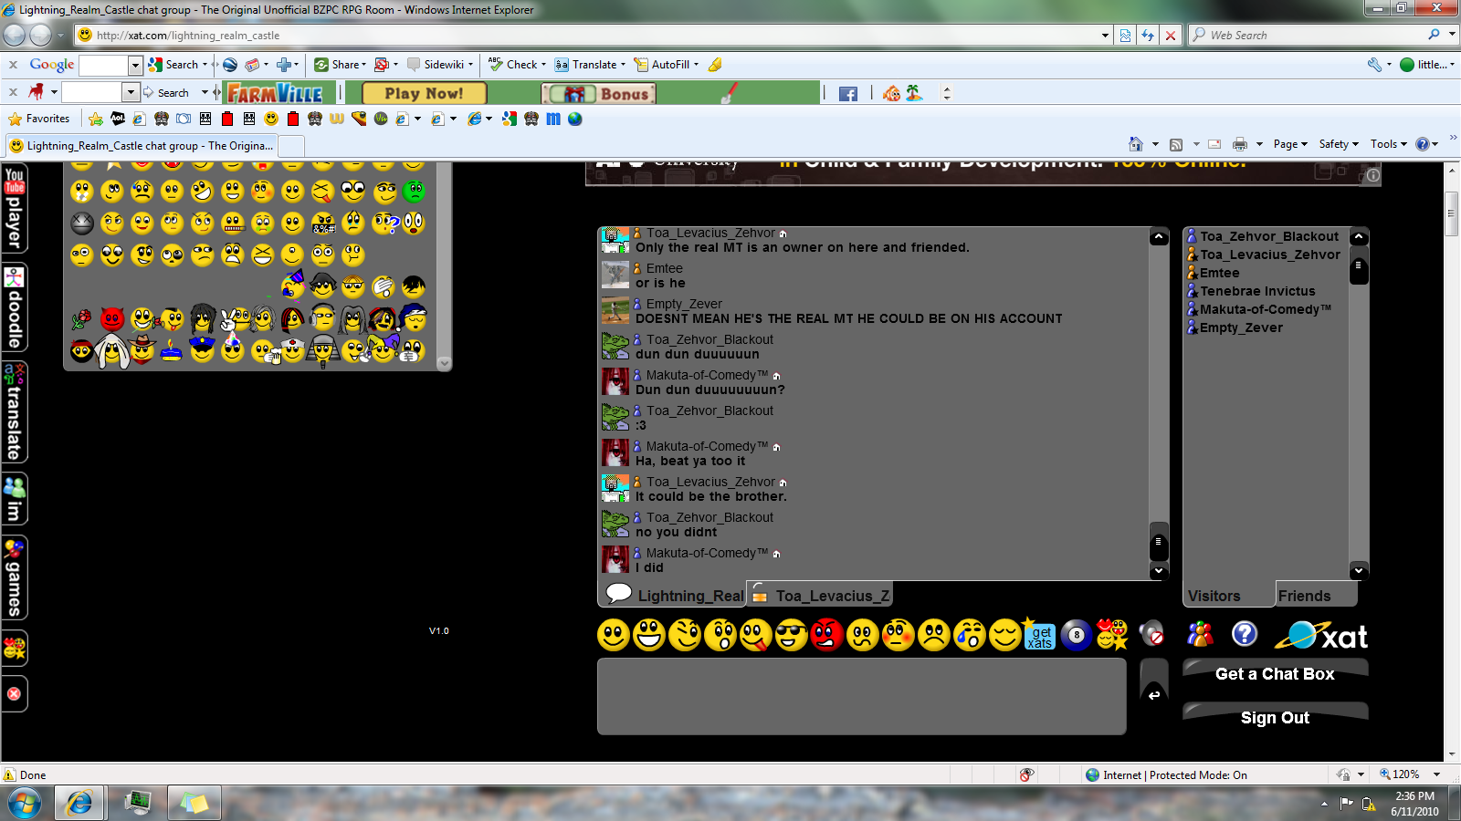Insert the winking emoticon from chat bar

(x=685, y=635)
